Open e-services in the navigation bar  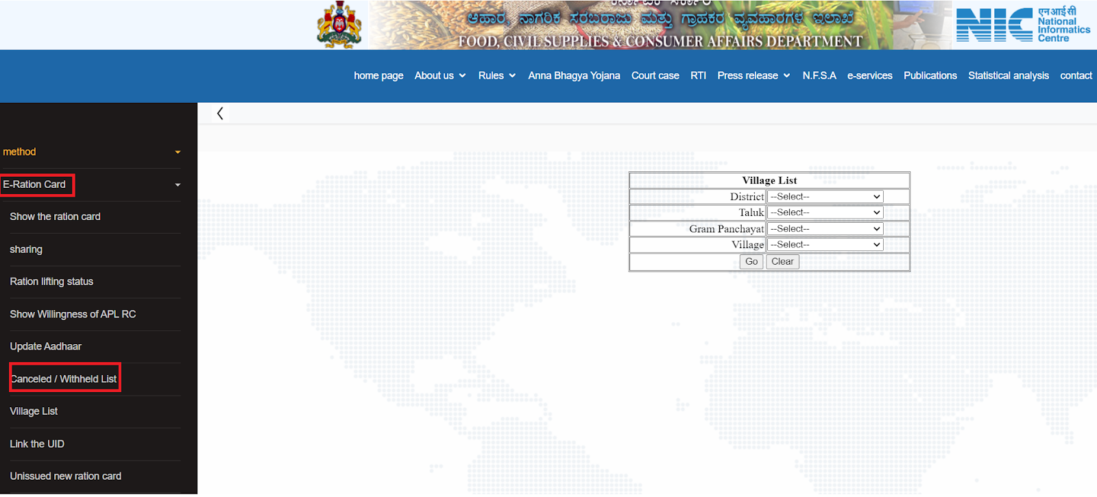pyautogui.click(x=869, y=75)
